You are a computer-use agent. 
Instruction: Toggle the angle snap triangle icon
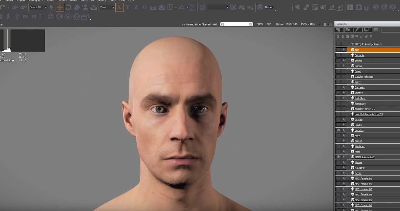tap(182, 7)
